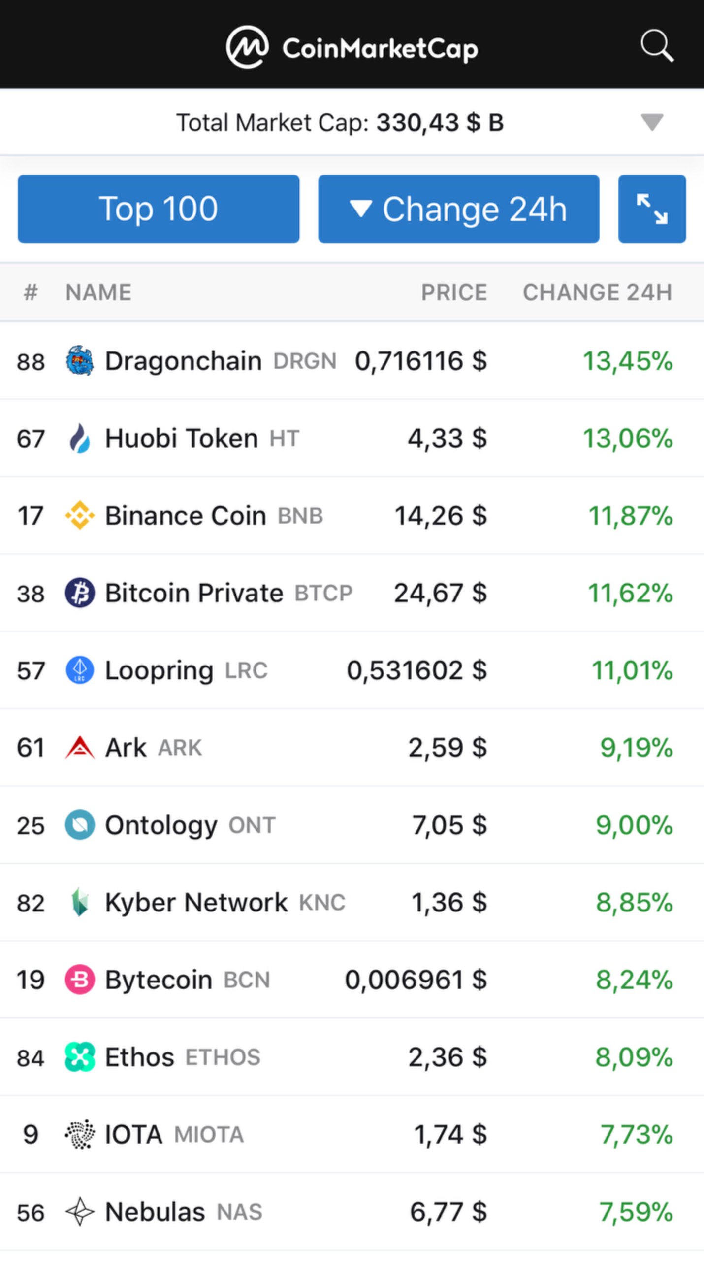
Task: Tap the Dragonchain coin icon
Action: 80,360
